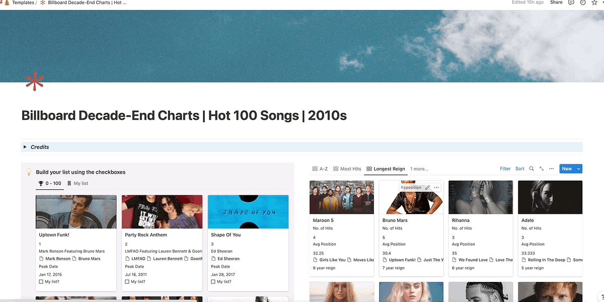Click the Share button

pos(556,3)
